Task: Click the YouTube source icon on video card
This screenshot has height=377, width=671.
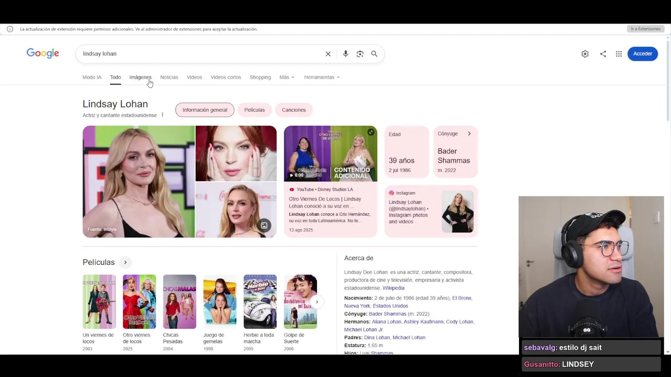Action: point(291,190)
